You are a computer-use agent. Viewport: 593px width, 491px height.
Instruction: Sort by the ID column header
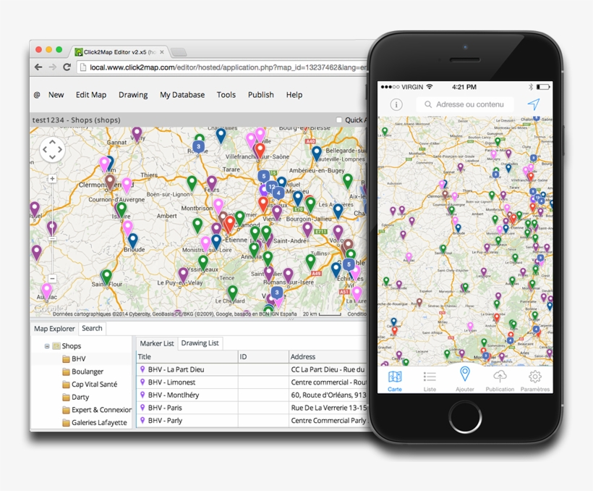[264, 356]
